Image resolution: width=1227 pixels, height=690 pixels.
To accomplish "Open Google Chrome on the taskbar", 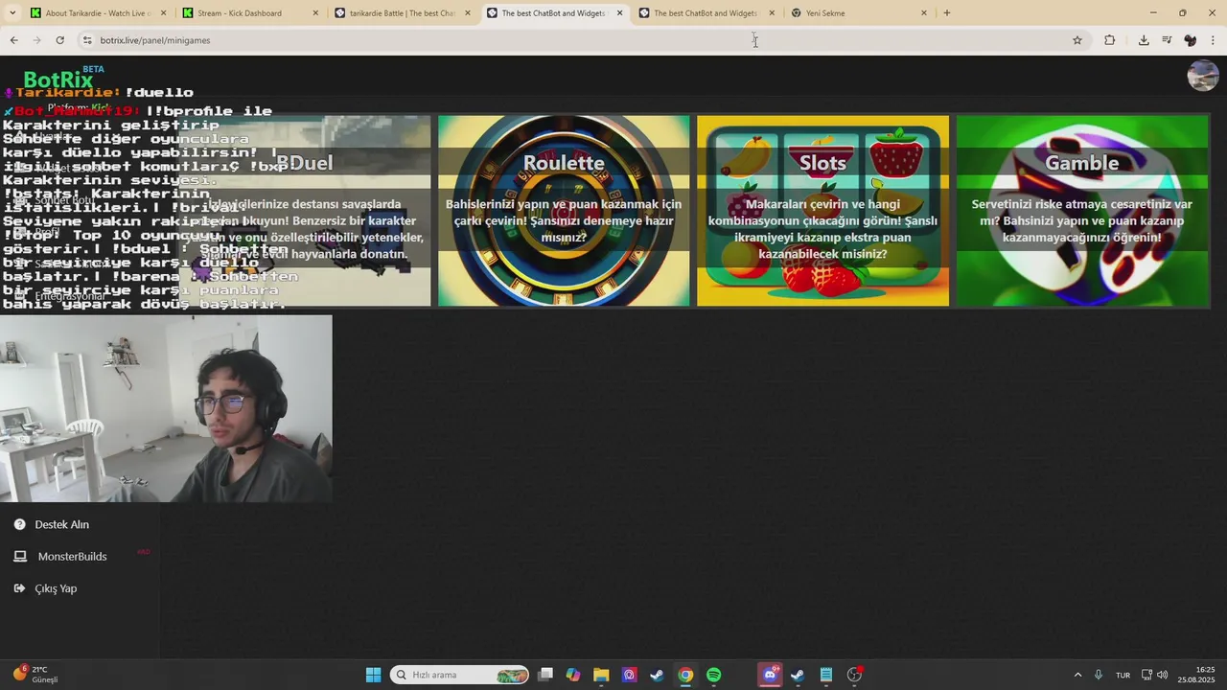I will click(x=685, y=675).
